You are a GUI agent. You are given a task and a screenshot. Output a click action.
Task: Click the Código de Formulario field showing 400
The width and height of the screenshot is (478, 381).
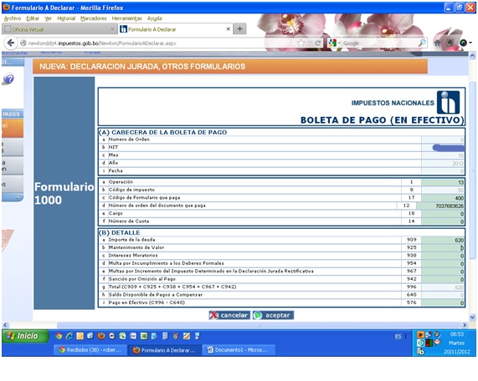click(x=443, y=198)
